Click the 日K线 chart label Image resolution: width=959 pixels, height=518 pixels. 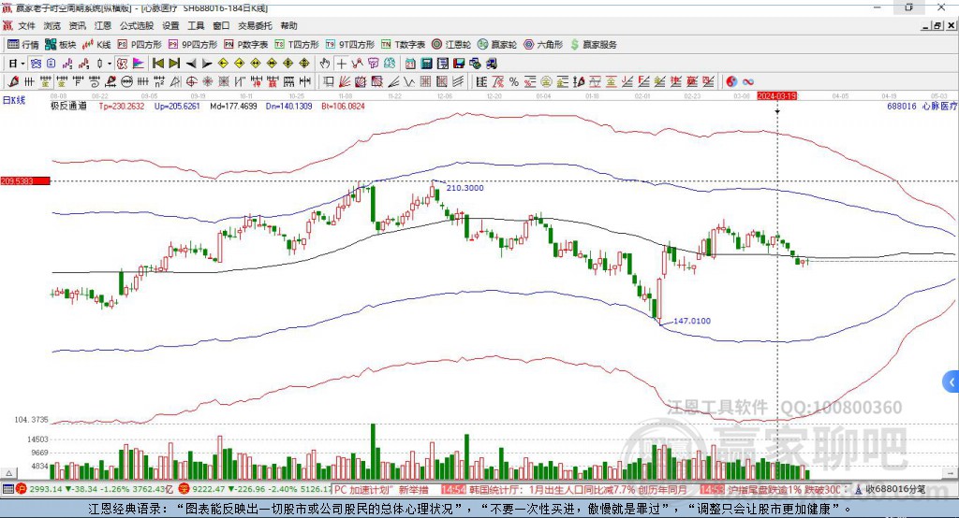point(13,100)
